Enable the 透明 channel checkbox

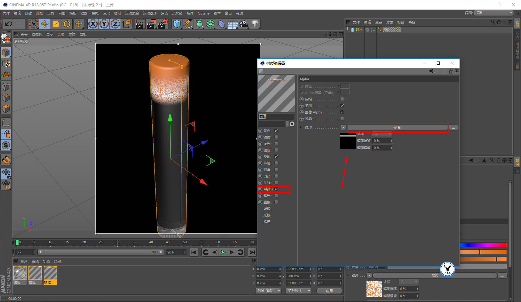(x=277, y=150)
